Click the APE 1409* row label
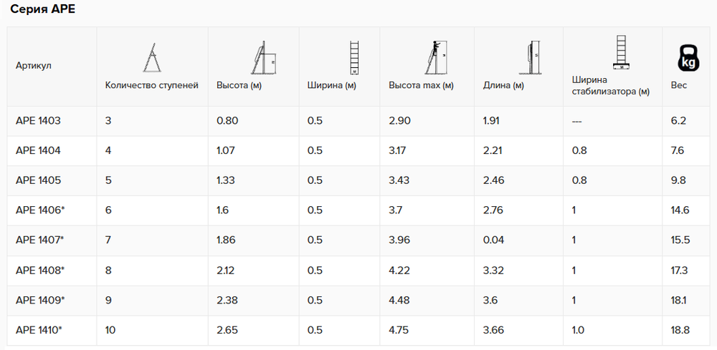Image resolution: width=717 pixels, height=350 pixels. pos(39,301)
